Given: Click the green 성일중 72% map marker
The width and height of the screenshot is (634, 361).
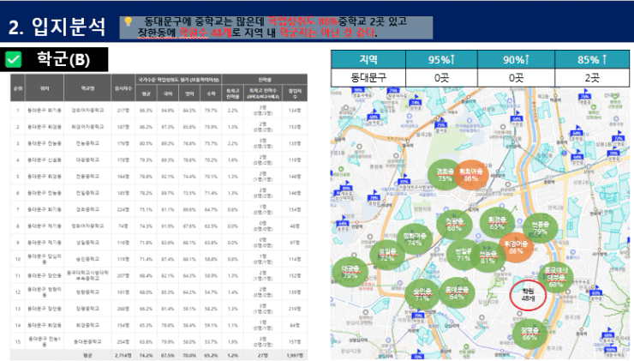Looking at the screenshot, I should tap(387, 255).
